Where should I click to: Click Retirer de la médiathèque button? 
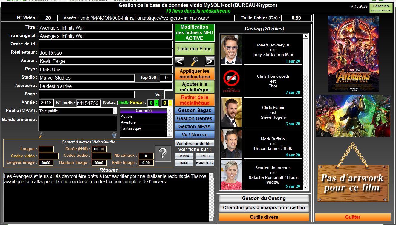click(195, 100)
